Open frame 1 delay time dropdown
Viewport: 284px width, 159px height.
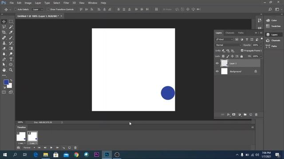[x=22, y=143]
